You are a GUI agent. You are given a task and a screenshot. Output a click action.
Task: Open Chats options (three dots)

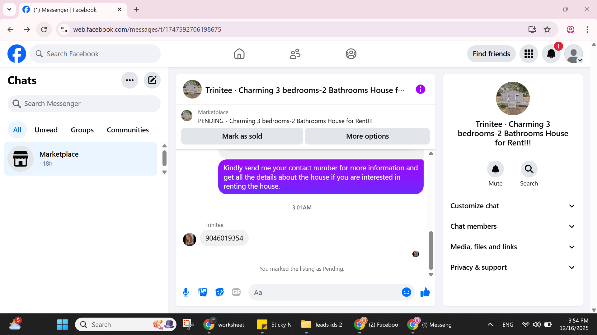130,80
